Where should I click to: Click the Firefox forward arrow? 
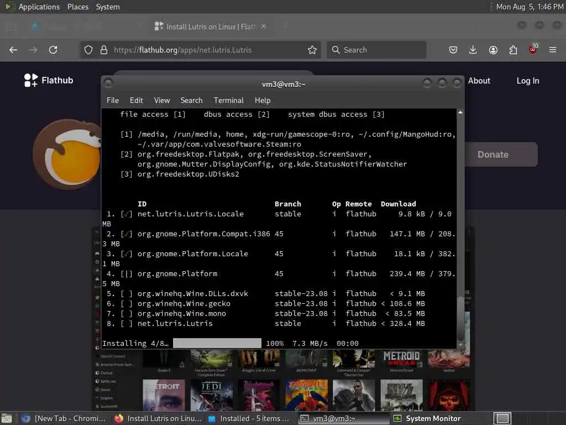pyautogui.click(x=33, y=50)
